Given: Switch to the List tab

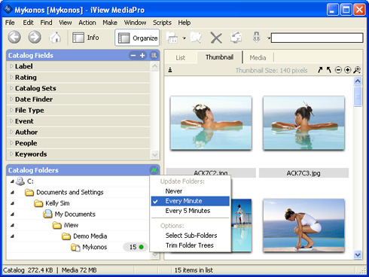Looking at the screenshot, I should pyautogui.click(x=180, y=58).
